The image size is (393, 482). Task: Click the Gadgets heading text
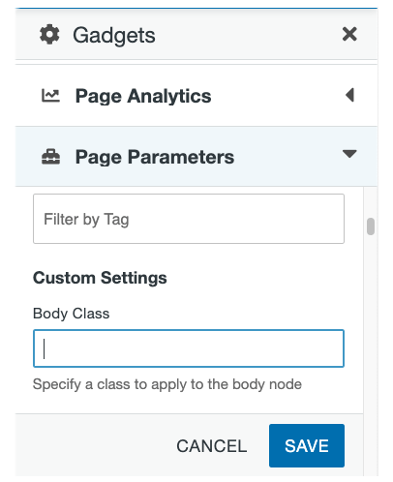click(x=114, y=35)
